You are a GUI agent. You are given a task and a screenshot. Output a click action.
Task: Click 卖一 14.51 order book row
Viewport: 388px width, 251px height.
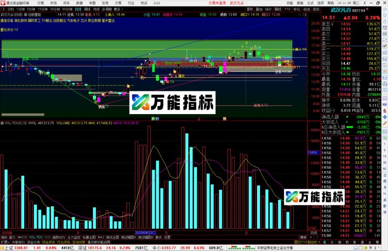click(351, 44)
